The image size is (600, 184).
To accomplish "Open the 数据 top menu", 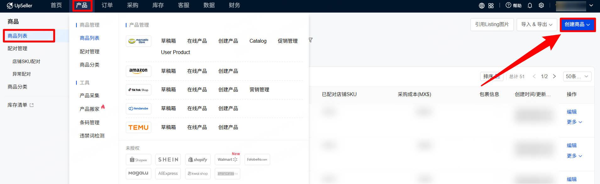I will (x=209, y=5).
